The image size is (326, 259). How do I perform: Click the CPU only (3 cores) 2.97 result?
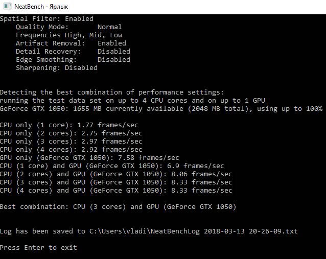click(x=71, y=142)
